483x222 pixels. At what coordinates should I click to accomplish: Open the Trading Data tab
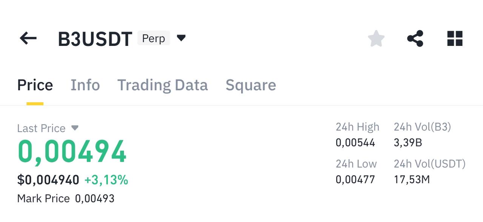[163, 85]
